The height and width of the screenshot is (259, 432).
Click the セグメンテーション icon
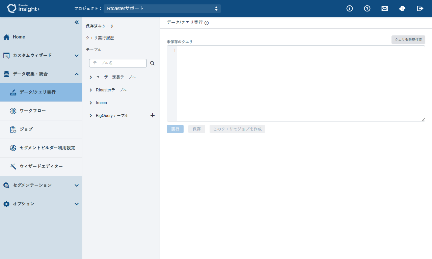pos(6,185)
